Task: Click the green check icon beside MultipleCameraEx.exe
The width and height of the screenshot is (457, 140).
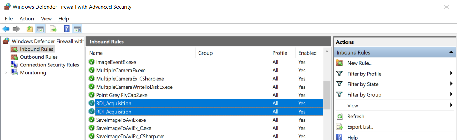Action: click(x=92, y=70)
